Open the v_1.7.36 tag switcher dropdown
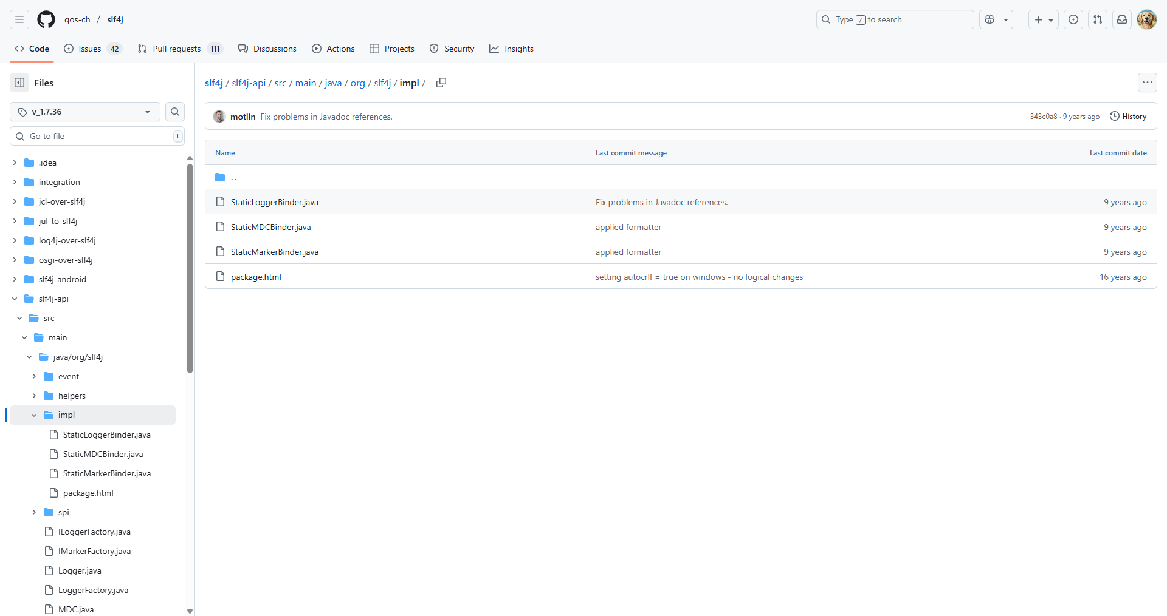This screenshot has width=1167, height=616. pos(85,112)
